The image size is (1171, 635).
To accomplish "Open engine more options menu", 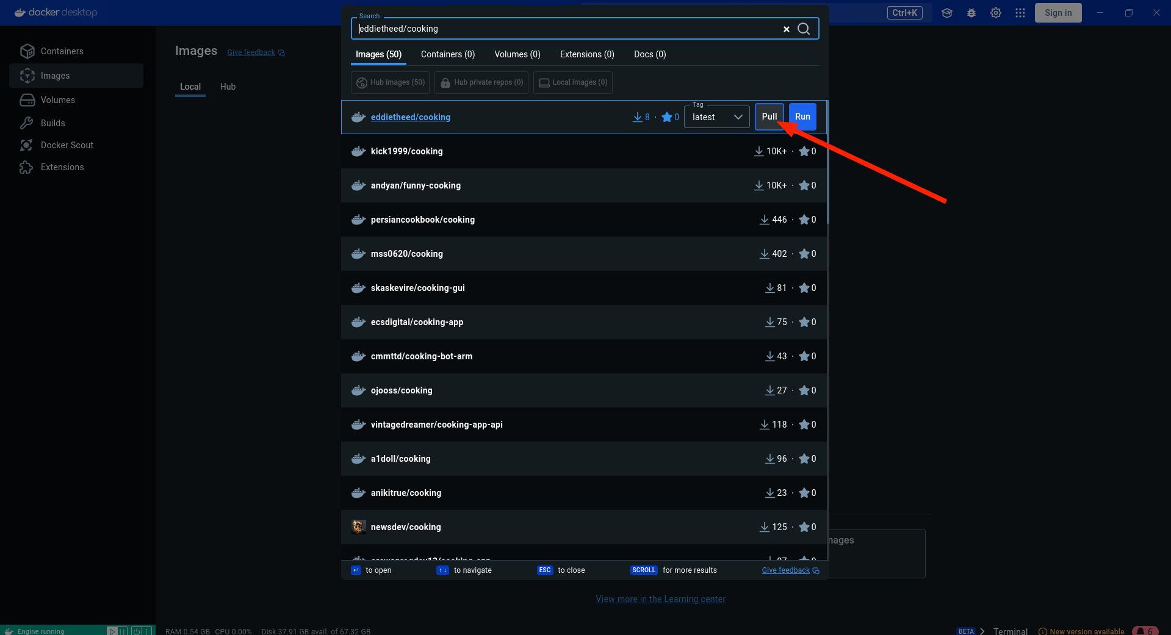I will pyautogui.click(x=147, y=631).
